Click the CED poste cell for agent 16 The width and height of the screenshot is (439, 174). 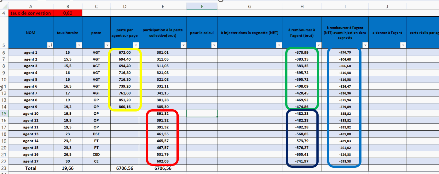pos(96,155)
